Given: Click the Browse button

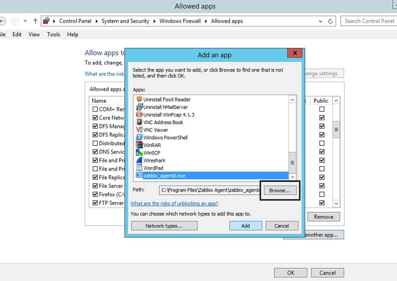Looking at the screenshot, I should [x=280, y=190].
